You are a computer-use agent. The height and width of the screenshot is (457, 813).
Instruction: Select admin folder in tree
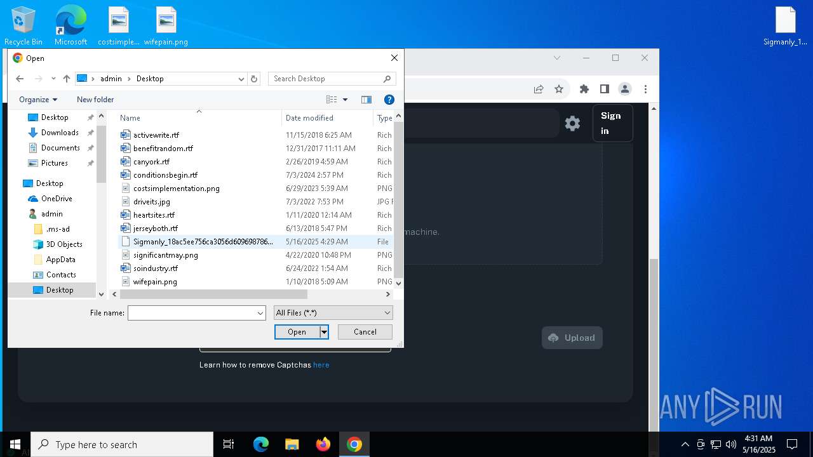click(x=51, y=214)
